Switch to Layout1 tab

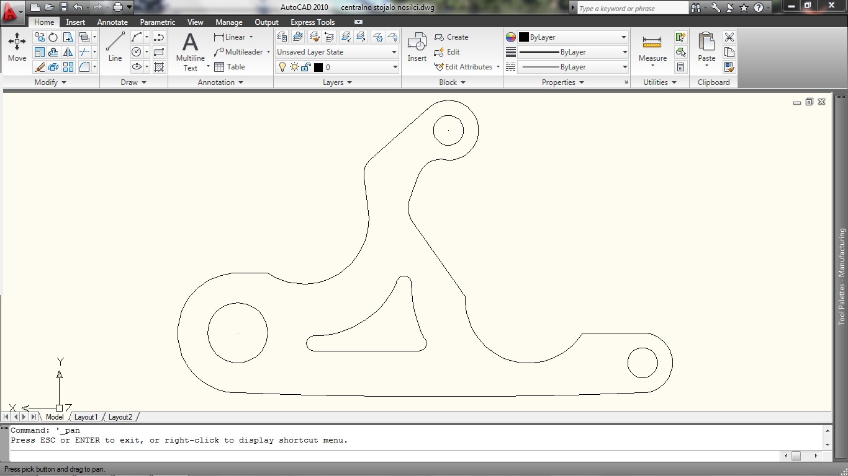[86, 417]
